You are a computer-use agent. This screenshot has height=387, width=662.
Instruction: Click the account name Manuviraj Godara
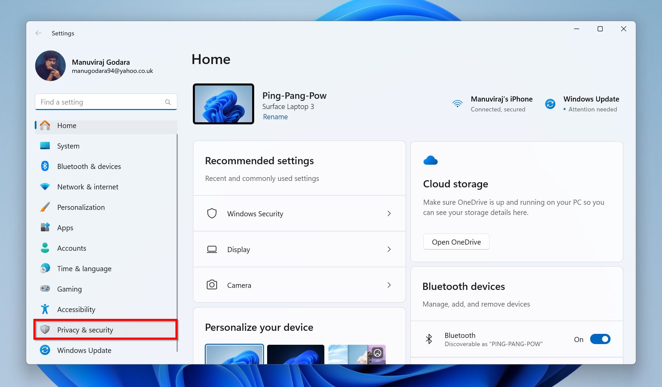[x=101, y=62]
